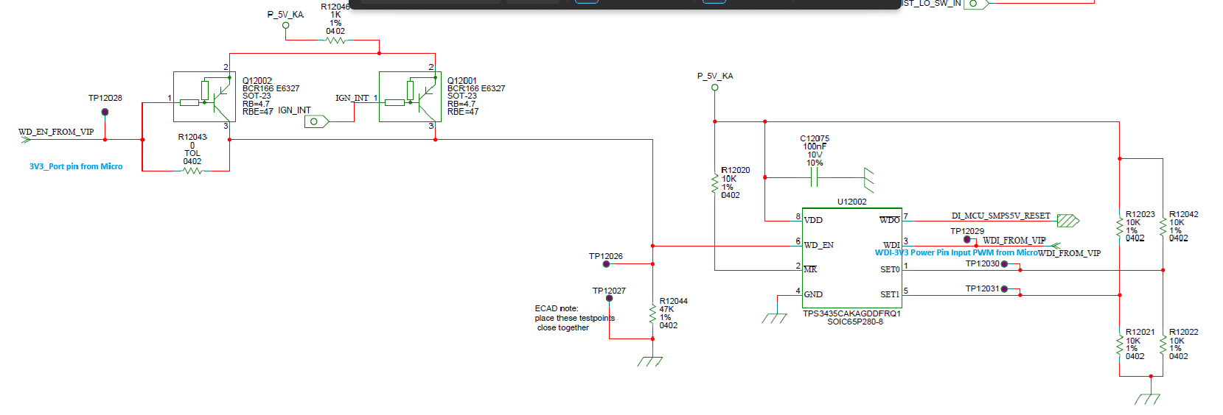Select transistor Q12001 BCR166 symbol
This screenshot has height=415, width=1223.
coord(410,96)
